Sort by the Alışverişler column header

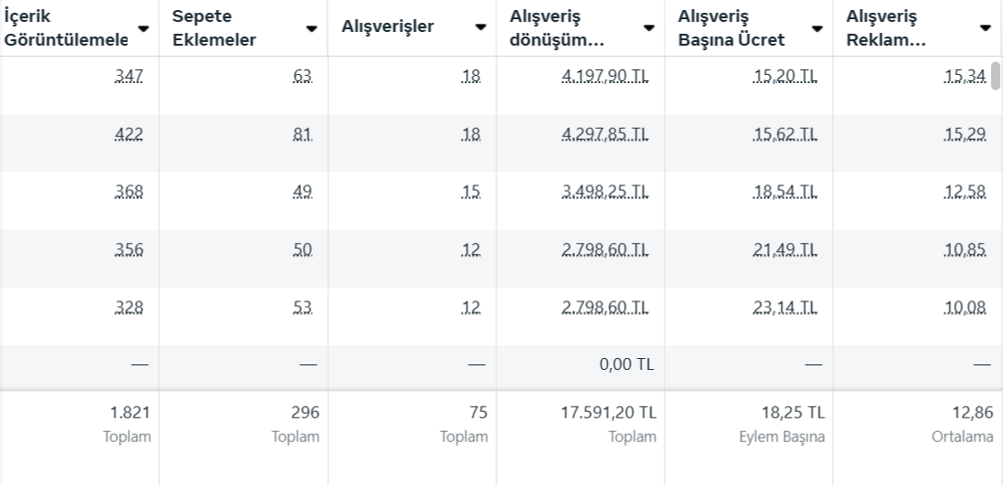pyautogui.click(x=387, y=26)
